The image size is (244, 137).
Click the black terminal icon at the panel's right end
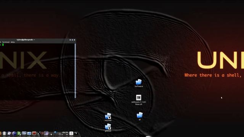pos(76,134)
